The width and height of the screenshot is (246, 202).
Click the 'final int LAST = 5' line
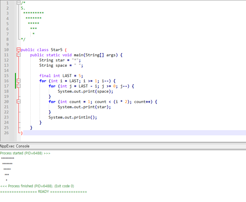61,76
